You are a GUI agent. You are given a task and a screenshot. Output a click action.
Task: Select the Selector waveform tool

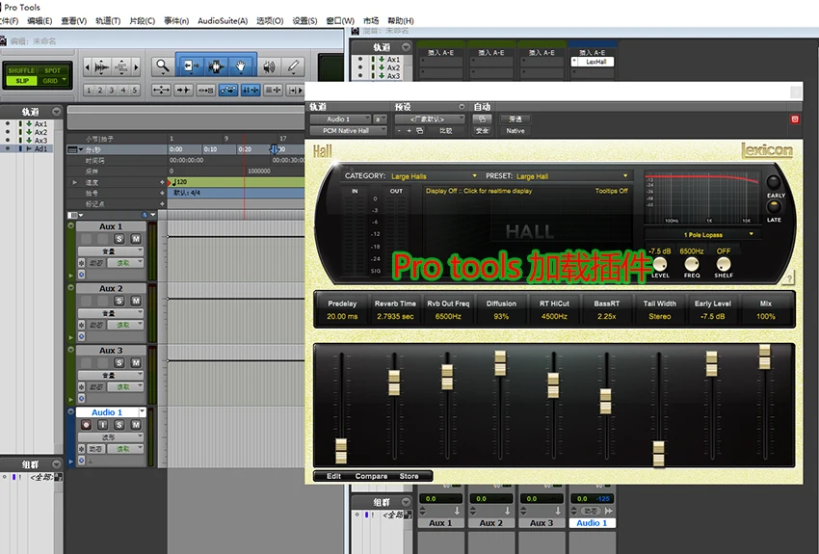(216, 66)
